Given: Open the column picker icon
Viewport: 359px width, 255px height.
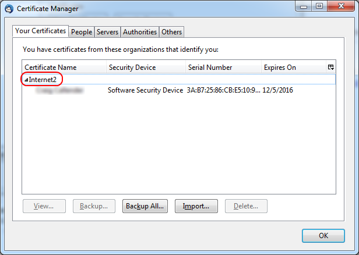Looking at the screenshot, I should pos(330,67).
